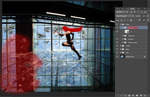
Task: Open the Kind filter dropdown
Action: (x=122, y=12)
